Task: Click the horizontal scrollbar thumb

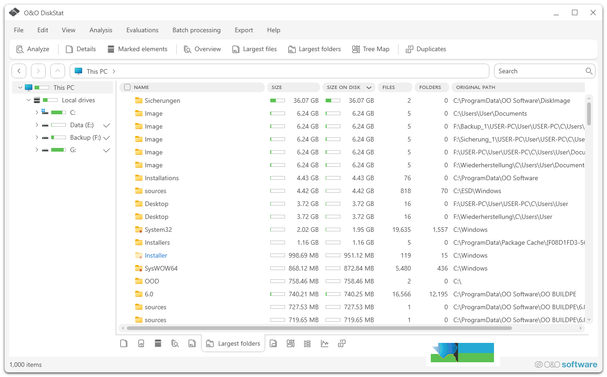Action: click(x=319, y=328)
